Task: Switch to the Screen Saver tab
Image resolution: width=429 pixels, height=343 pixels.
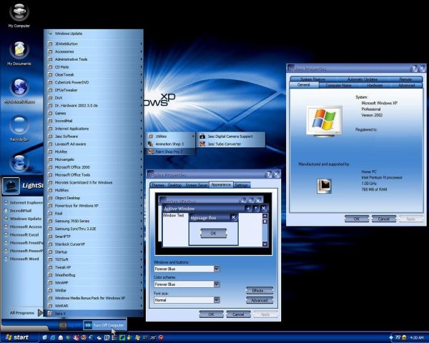Action: [196, 185]
